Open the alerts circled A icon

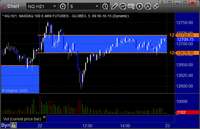click(x=148, y=6)
